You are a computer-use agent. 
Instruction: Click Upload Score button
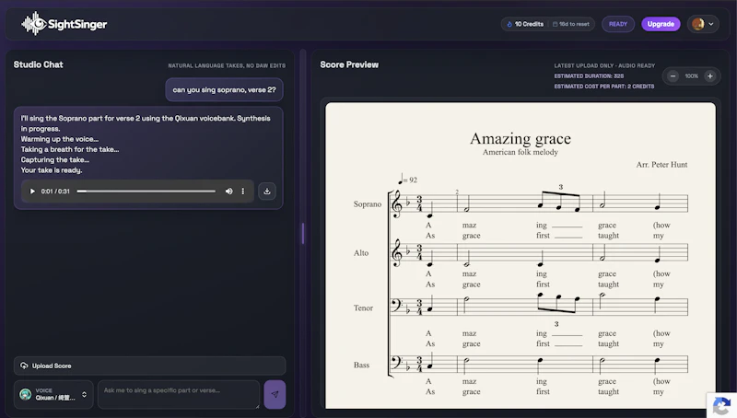click(149, 366)
